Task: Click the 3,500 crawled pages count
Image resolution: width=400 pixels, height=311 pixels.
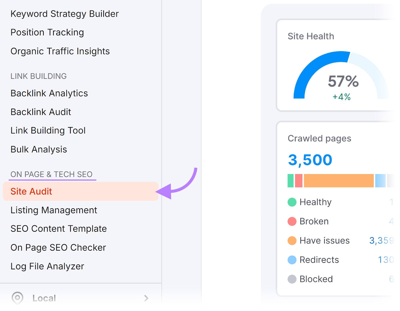Action: [310, 160]
